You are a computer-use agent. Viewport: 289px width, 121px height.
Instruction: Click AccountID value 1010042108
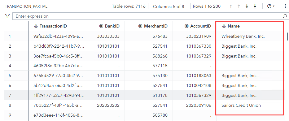pyautogui.click(x=199, y=85)
